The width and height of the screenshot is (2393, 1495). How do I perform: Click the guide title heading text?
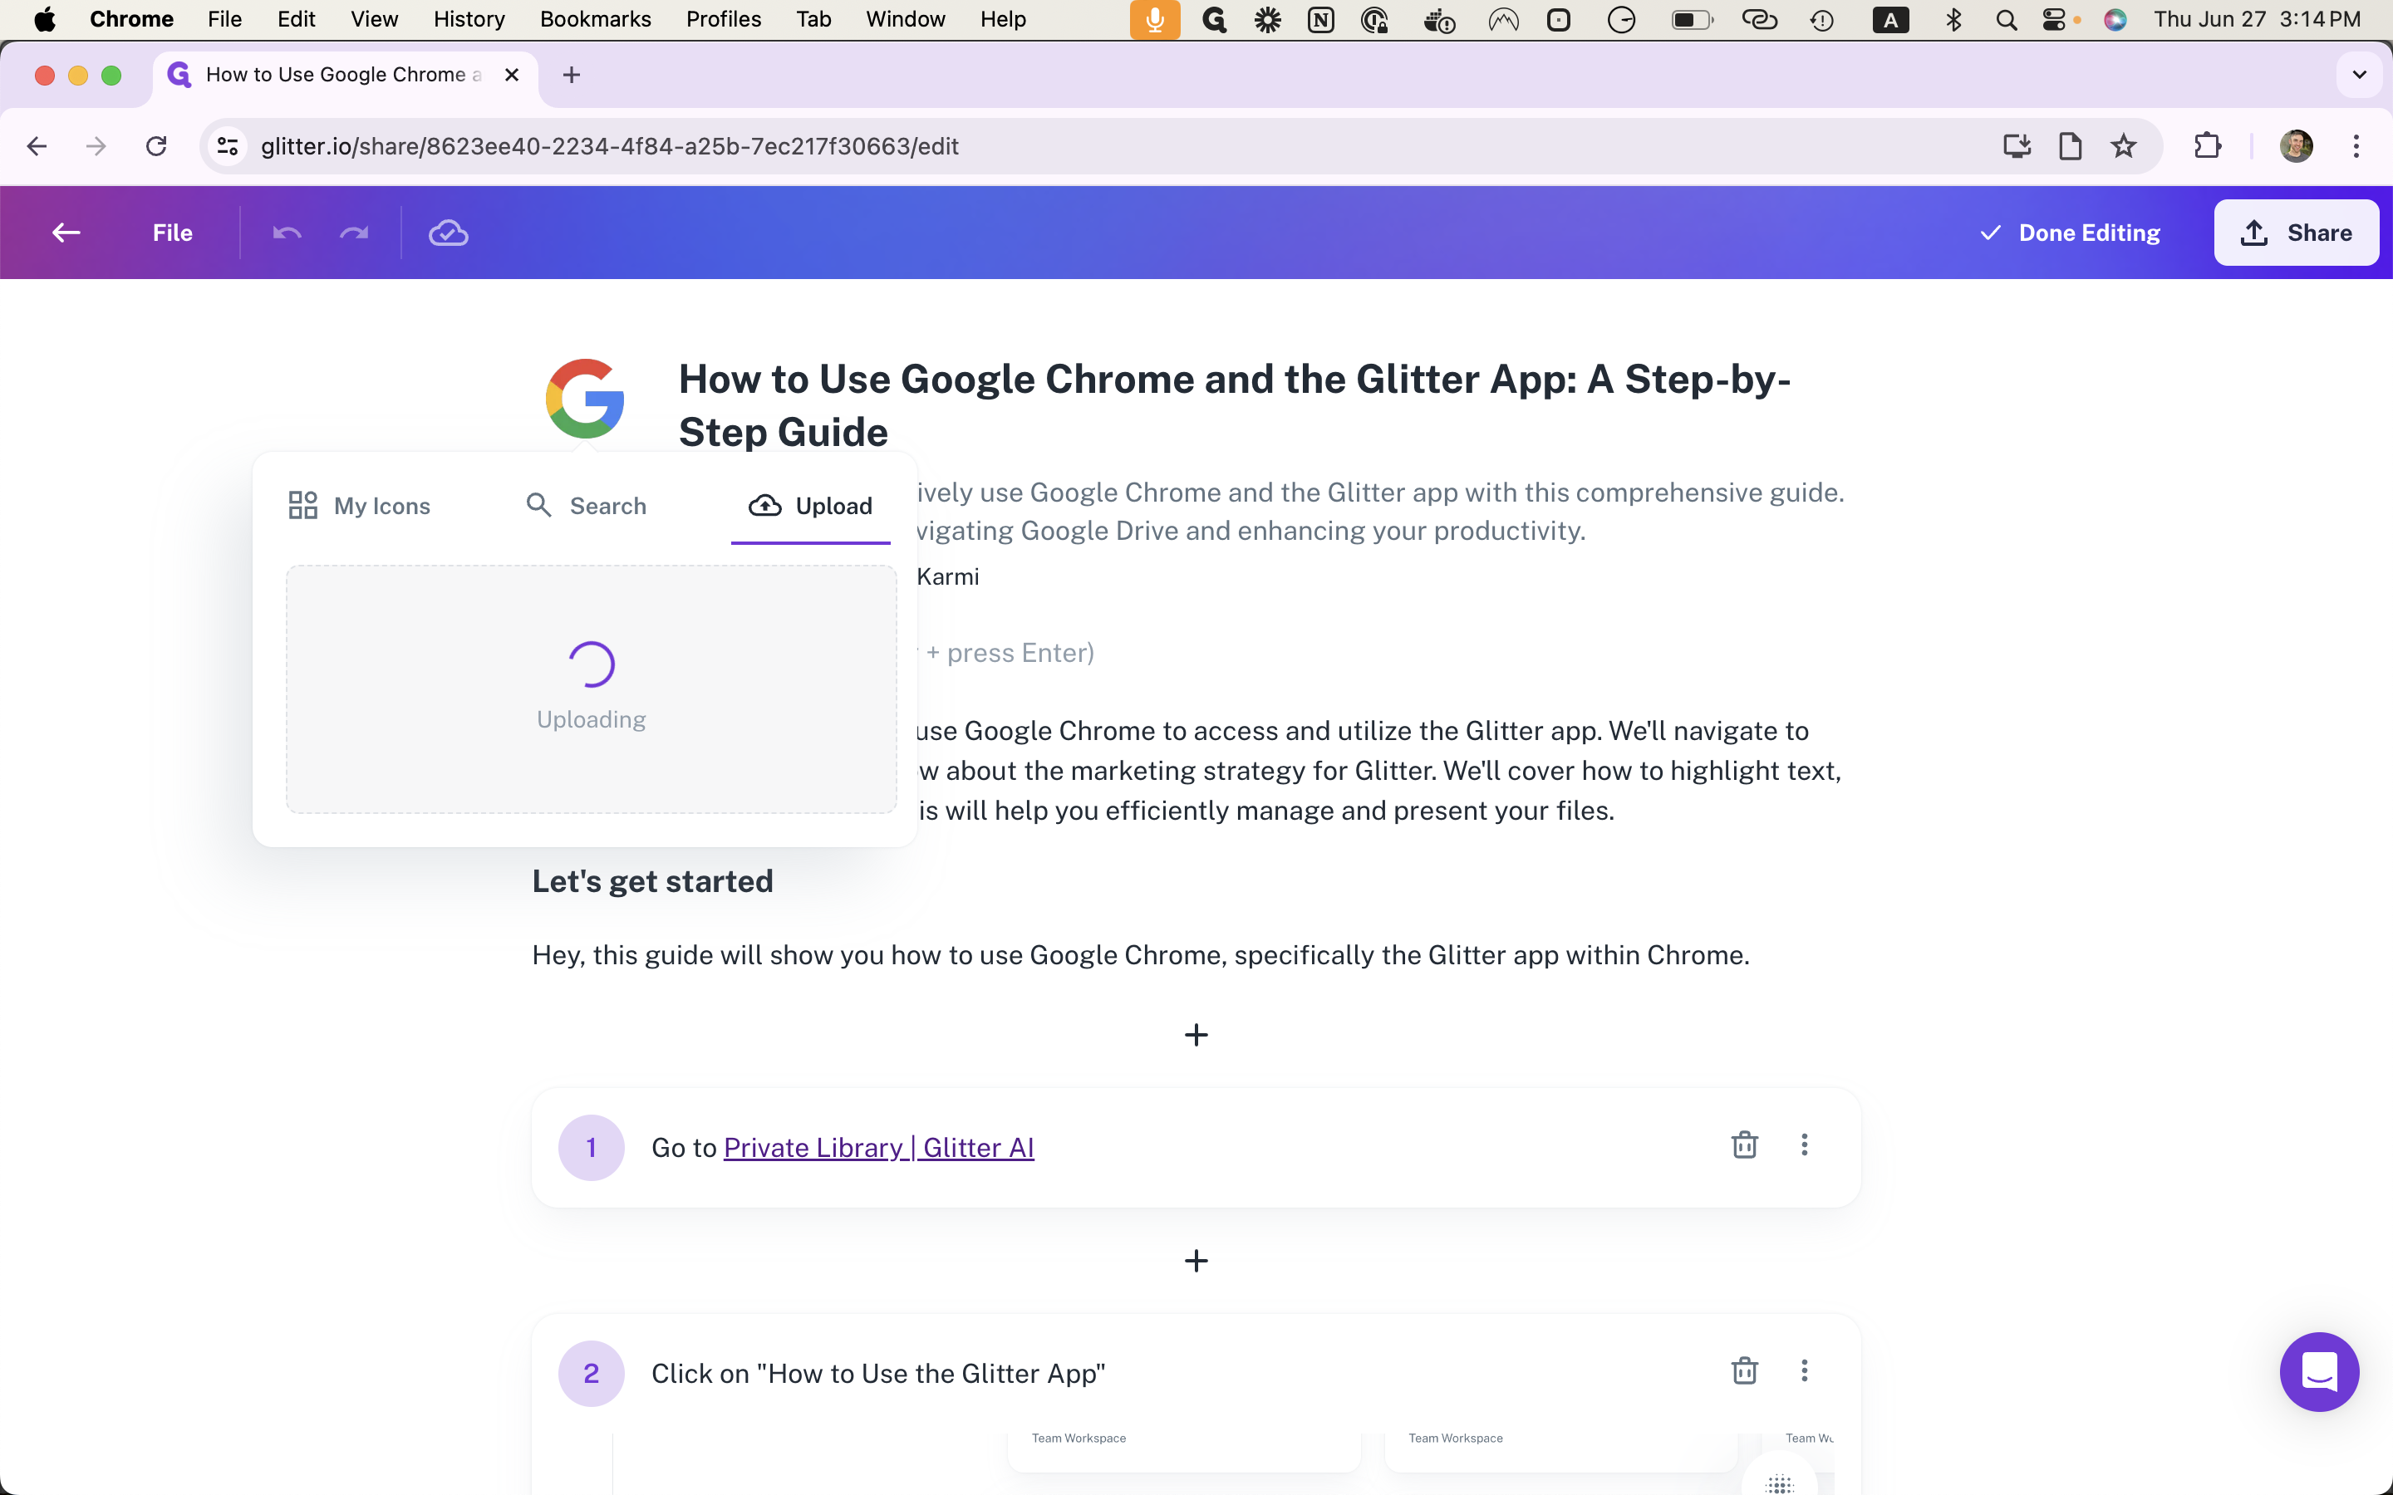click(1234, 405)
